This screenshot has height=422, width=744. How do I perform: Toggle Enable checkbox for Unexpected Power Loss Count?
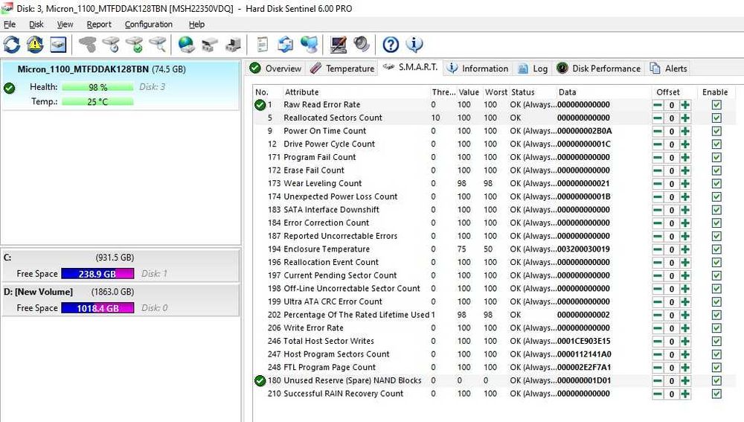[x=716, y=197]
